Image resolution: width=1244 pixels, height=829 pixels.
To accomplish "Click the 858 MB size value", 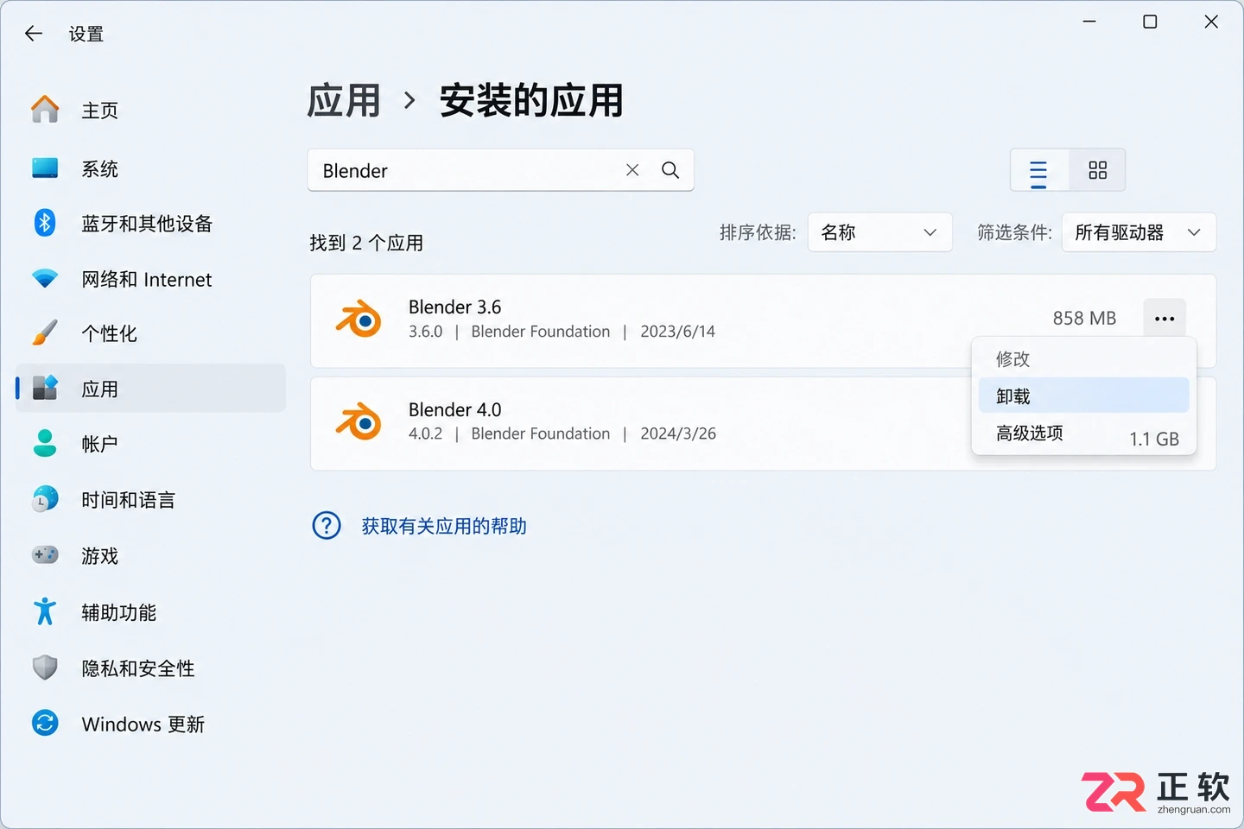I will point(1084,319).
